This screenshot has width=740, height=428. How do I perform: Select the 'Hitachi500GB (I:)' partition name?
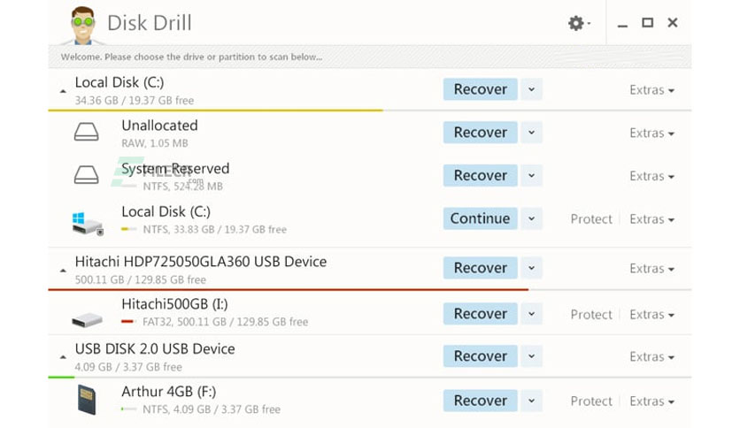pos(174,304)
